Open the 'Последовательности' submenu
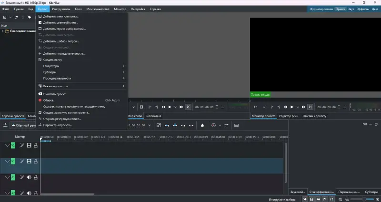The image size is (381, 202). click(x=81, y=78)
